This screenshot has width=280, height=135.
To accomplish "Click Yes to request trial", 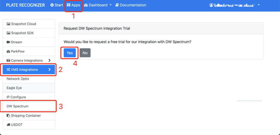I will (x=70, y=53).
